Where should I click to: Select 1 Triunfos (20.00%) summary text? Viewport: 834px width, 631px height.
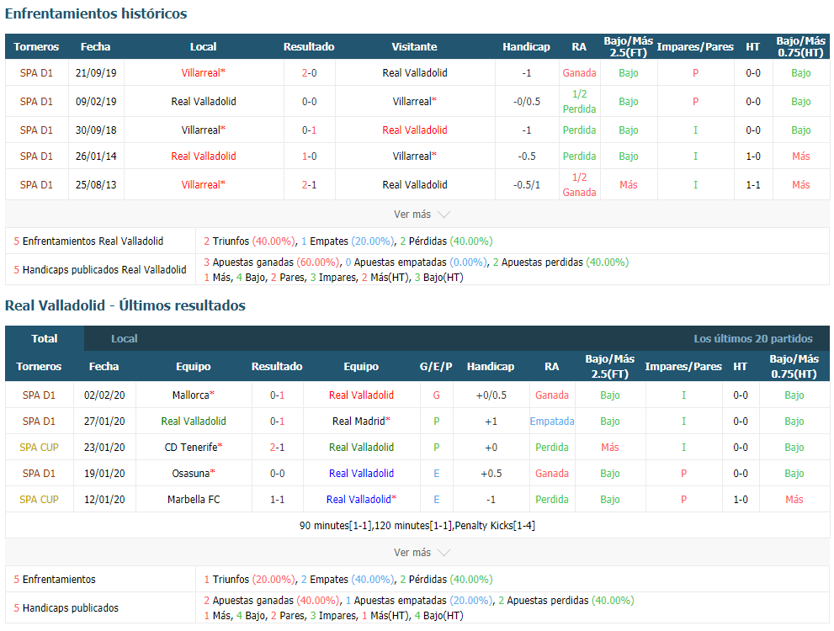tap(249, 579)
